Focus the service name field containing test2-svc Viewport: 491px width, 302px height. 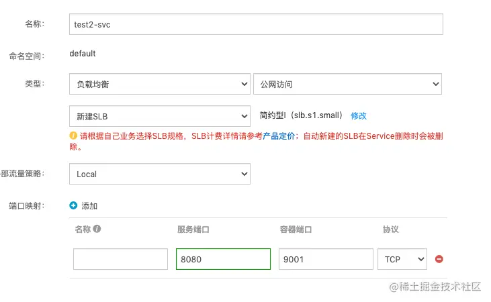point(256,24)
